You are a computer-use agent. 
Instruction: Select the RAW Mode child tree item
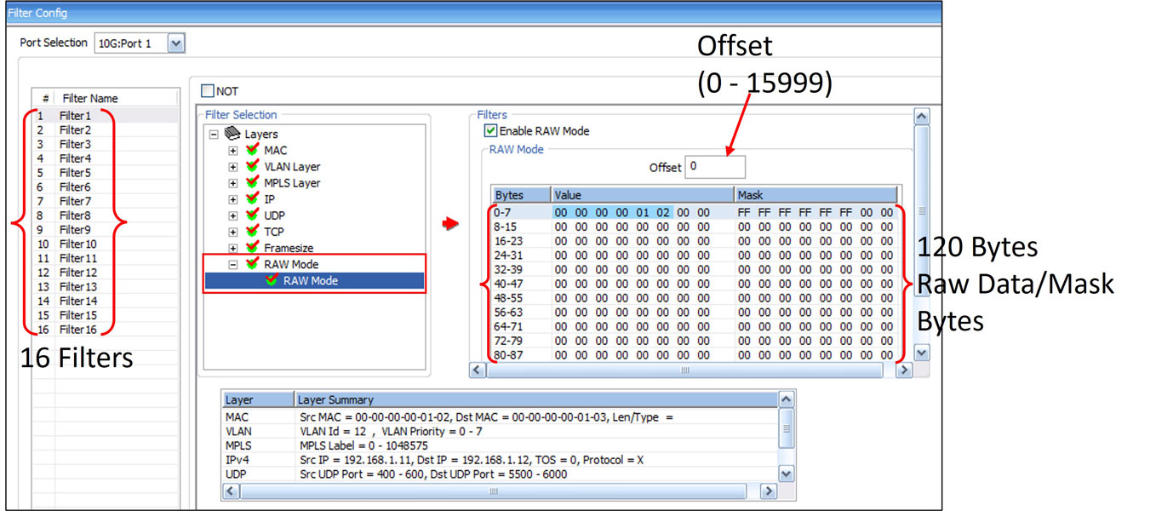click(x=311, y=280)
